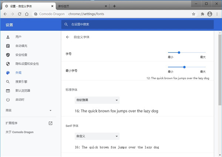Click the home icon in the toolbar

26,14
